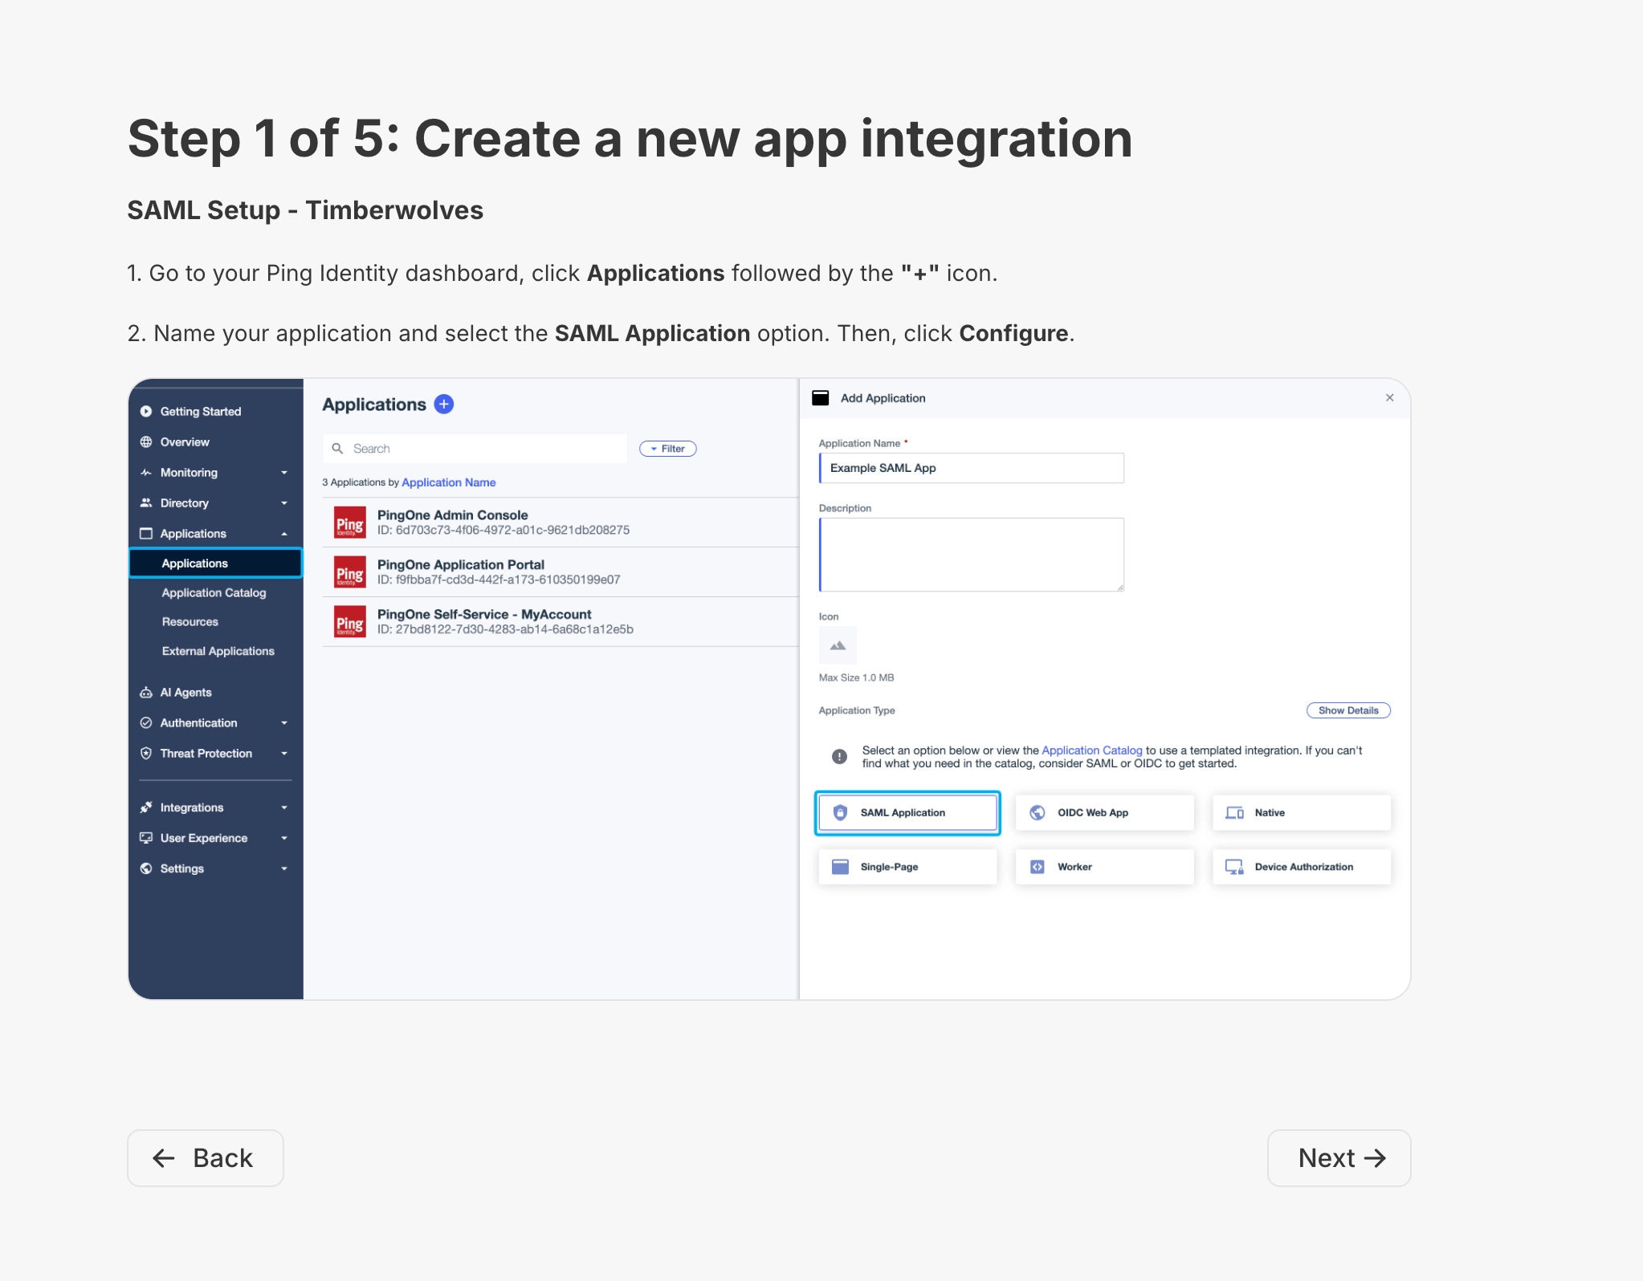1643x1281 pixels.
Task: Expand the Threat Protection menu arrow
Action: tap(284, 754)
